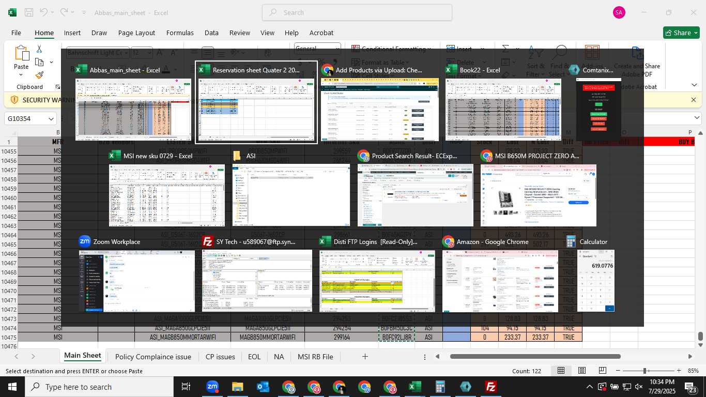Switch to Page Layout view in status bar
This screenshot has width=706, height=397.
[x=582, y=371]
